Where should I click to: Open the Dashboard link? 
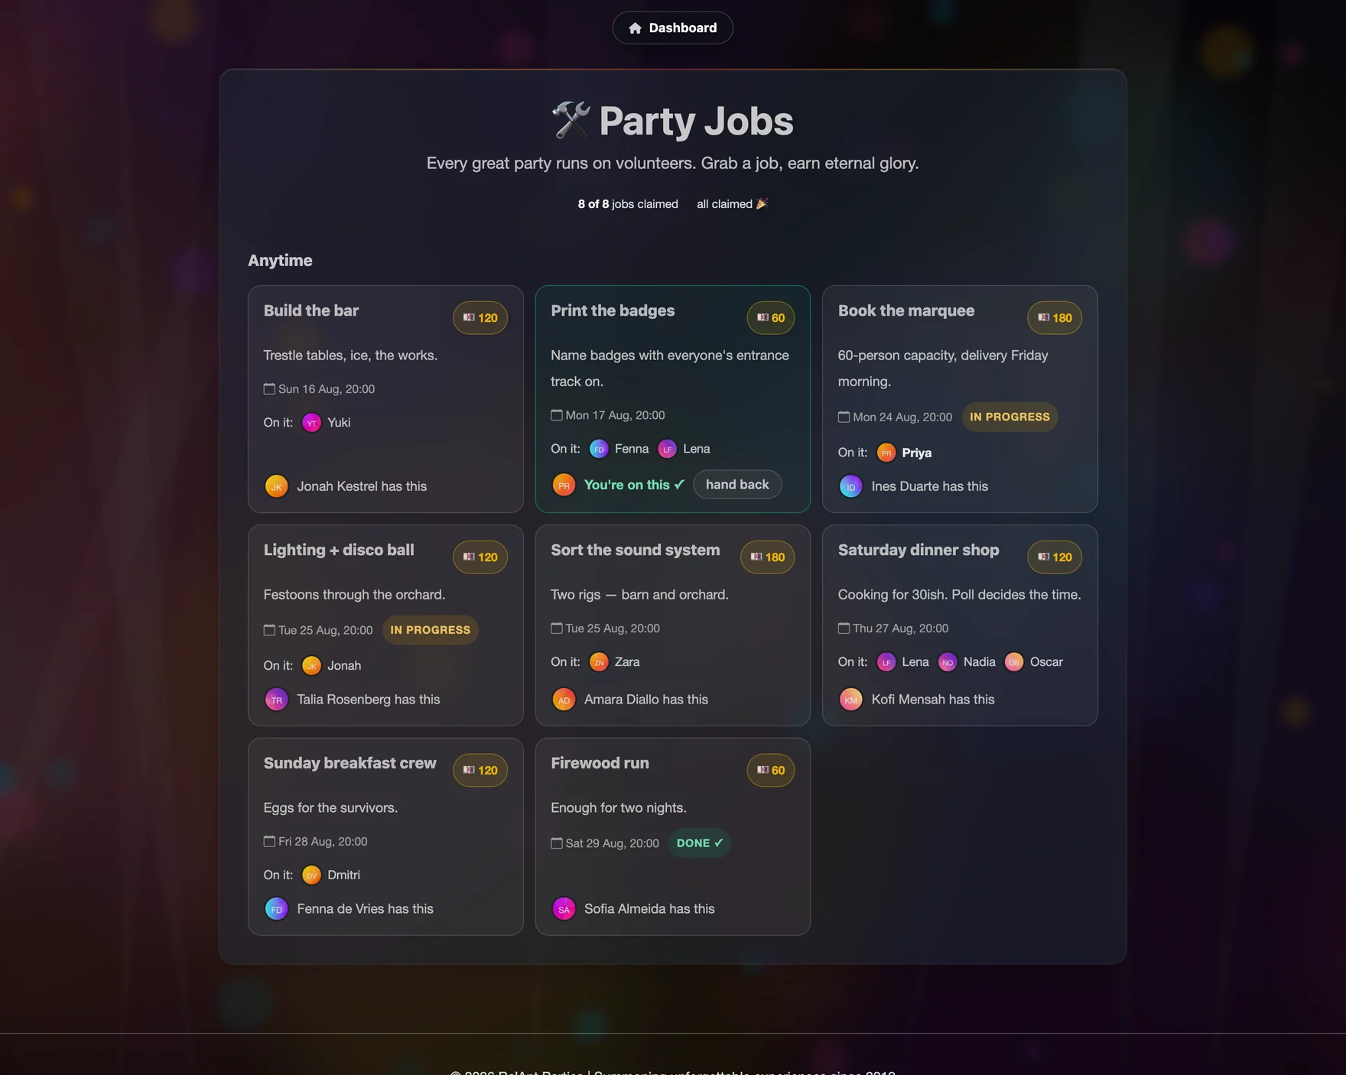[x=672, y=28]
